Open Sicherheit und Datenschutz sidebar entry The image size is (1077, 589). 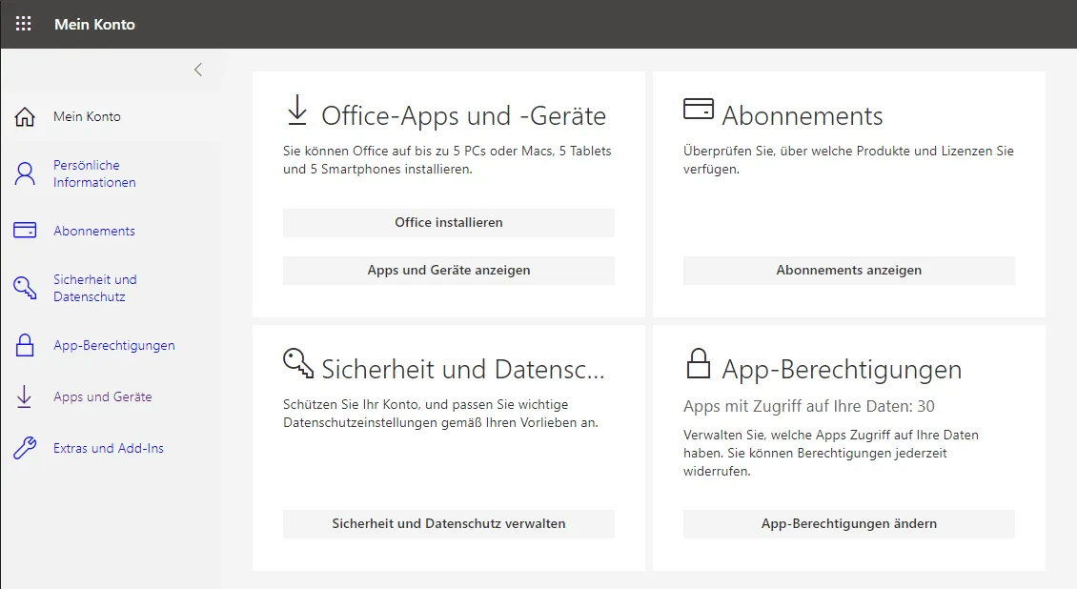[x=94, y=289]
